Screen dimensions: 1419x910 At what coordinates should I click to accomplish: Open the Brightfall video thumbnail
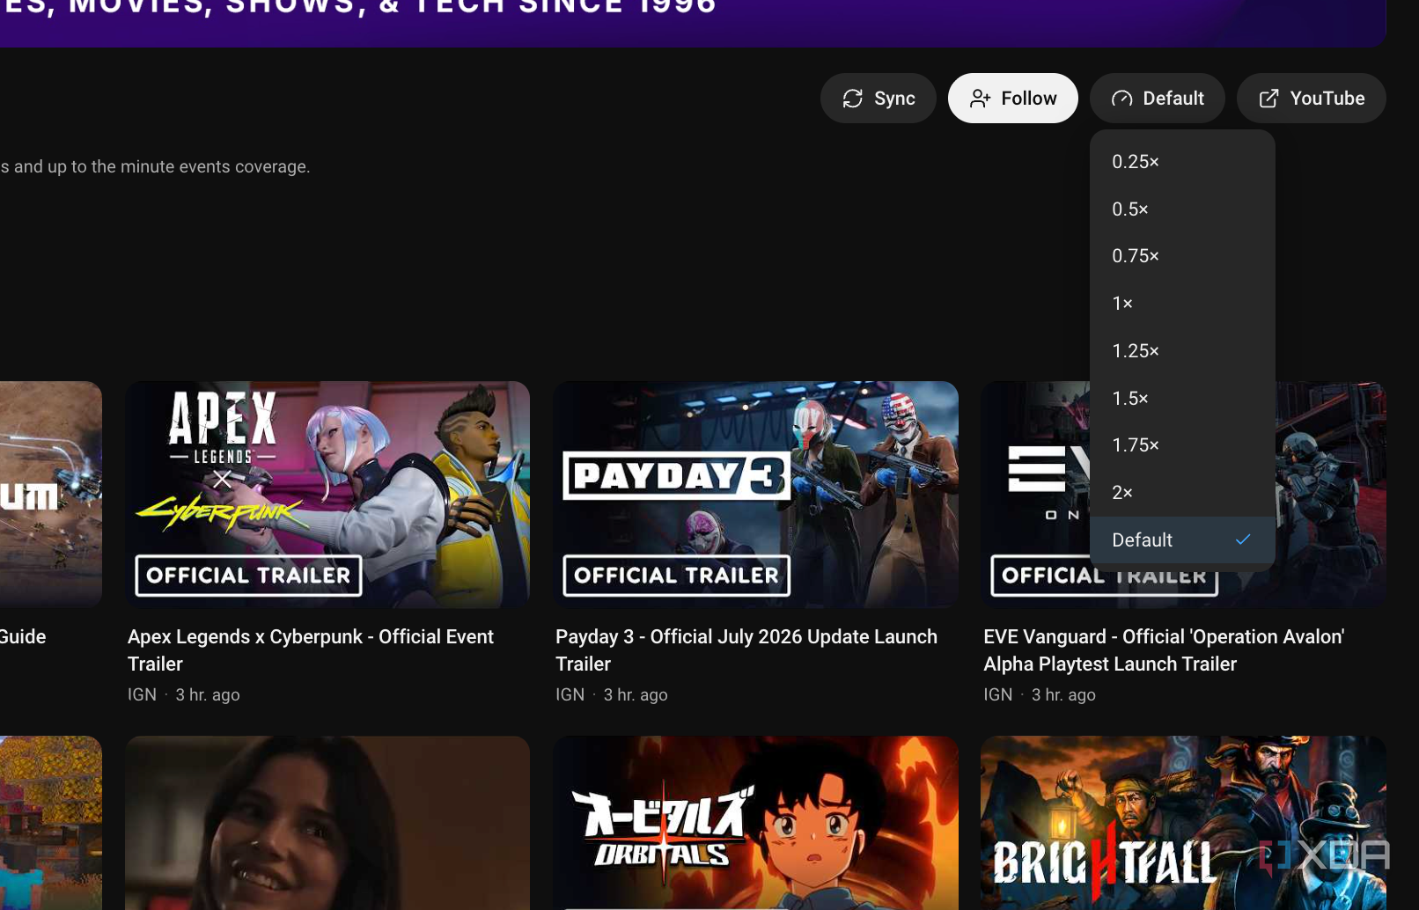pos(1184,823)
